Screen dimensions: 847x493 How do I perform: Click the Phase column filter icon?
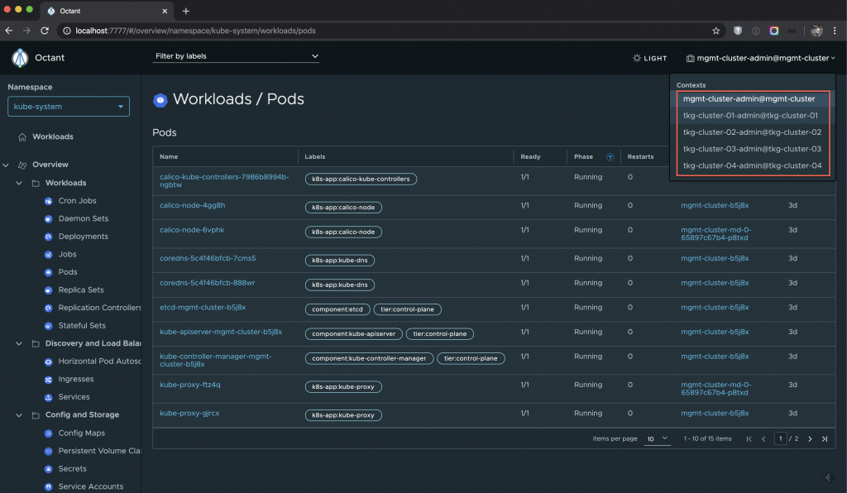(610, 156)
